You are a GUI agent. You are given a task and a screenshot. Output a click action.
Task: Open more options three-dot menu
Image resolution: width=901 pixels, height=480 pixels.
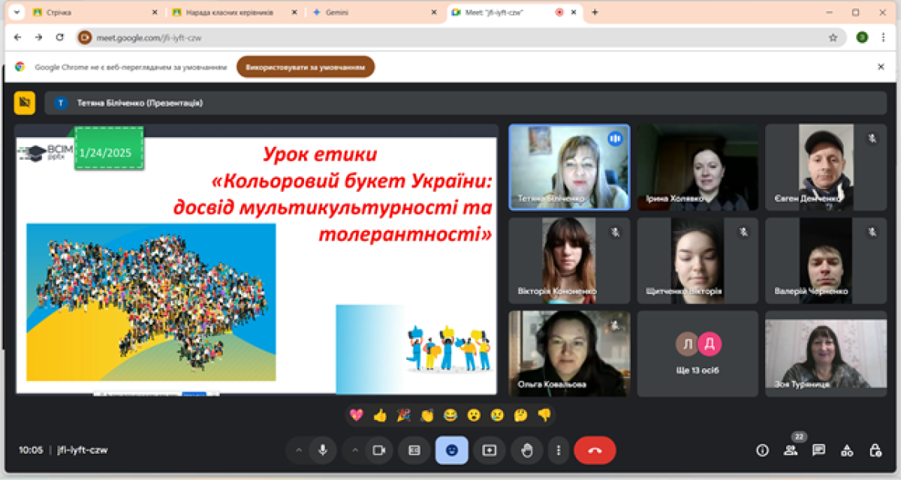tap(558, 450)
